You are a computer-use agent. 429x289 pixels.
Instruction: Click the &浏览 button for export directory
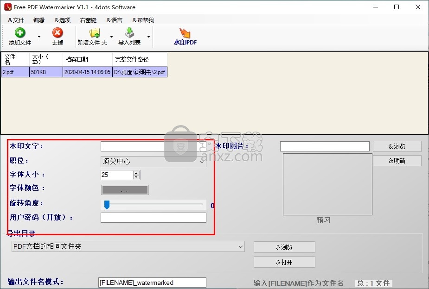pos(284,247)
